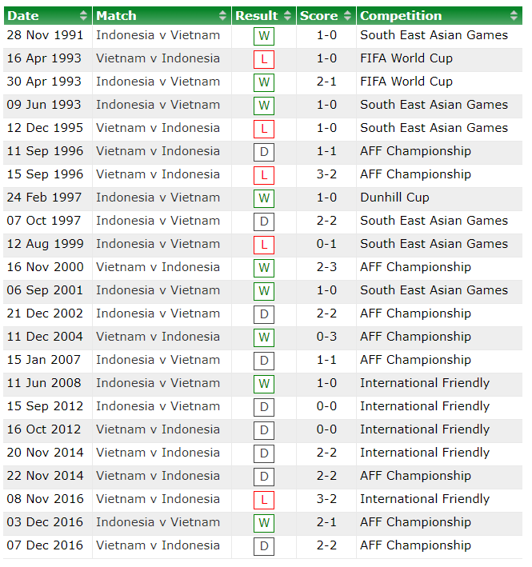The image size is (532, 567).
Task: Sort table by Score column arrows
Action: point(347,16)
